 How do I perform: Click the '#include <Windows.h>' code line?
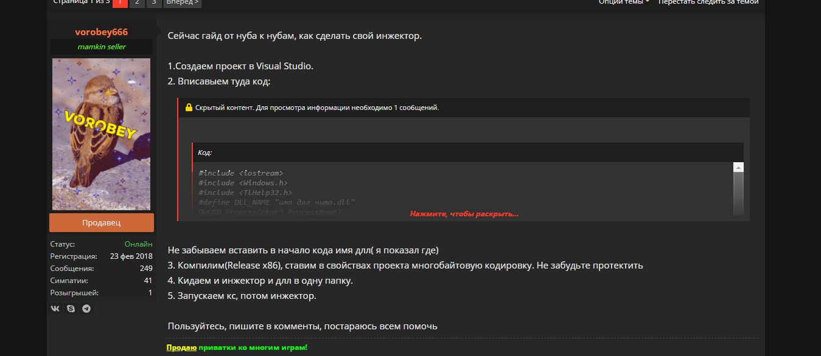(x=243, y=183)
